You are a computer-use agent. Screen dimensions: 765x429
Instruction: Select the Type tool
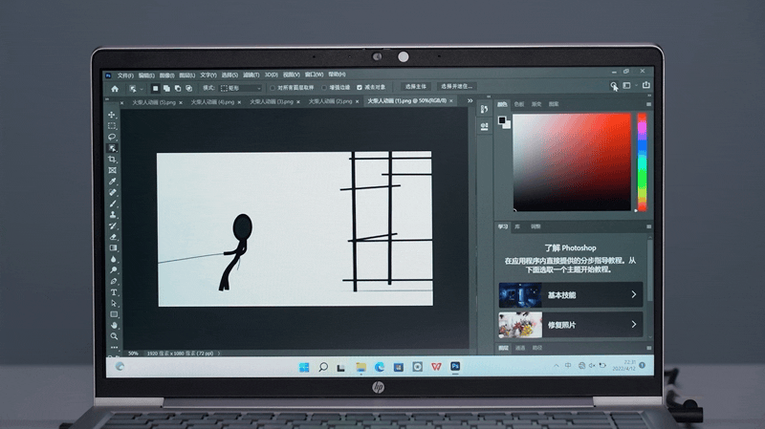[114, 292]
